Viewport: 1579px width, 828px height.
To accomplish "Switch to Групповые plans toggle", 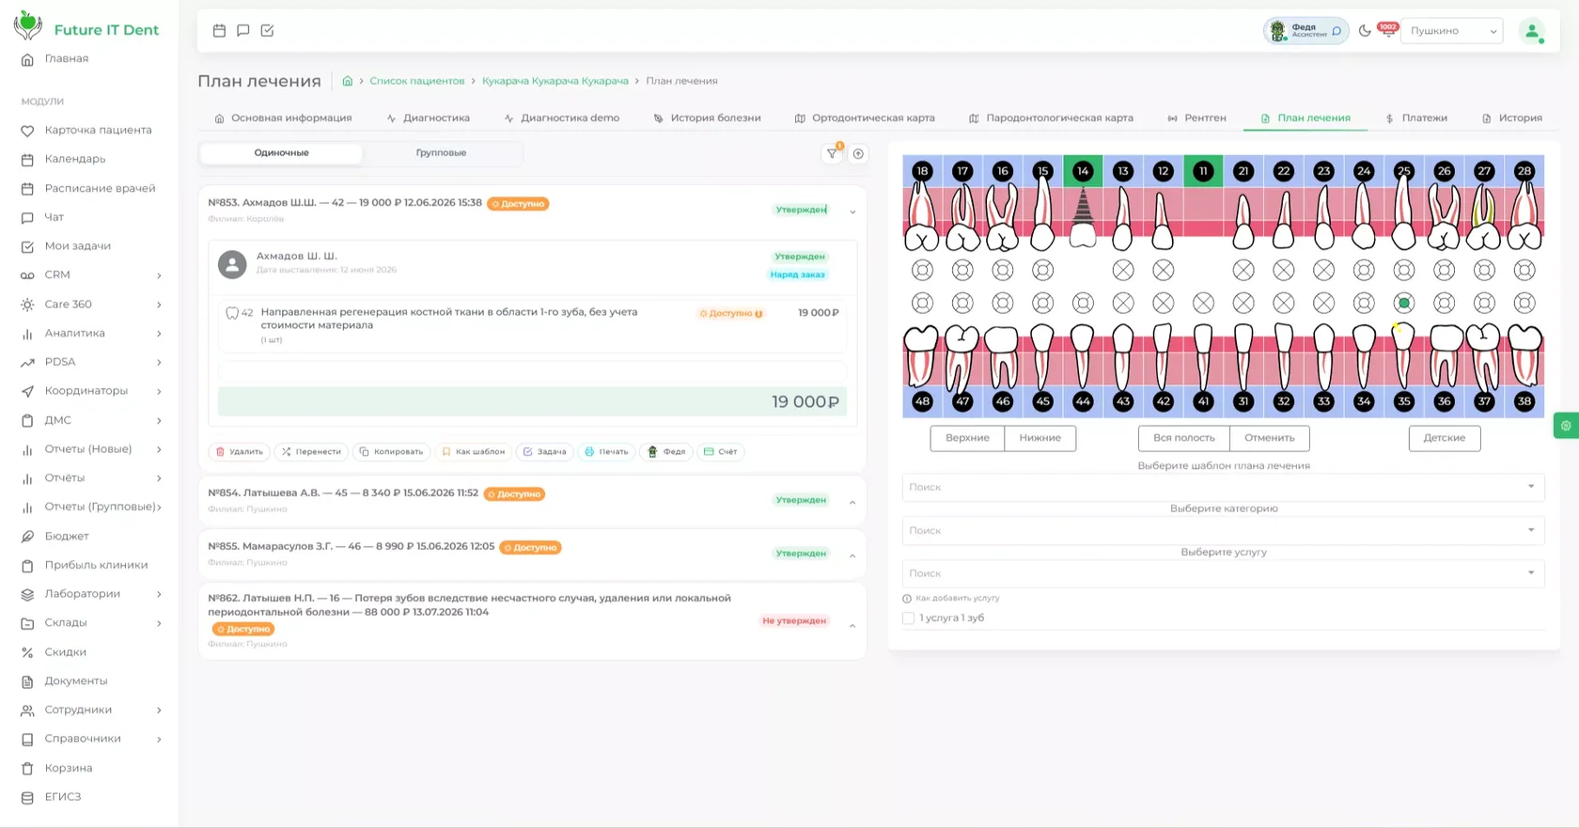I will [441, 153].
